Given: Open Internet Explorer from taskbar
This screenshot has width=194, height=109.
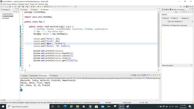Looking at the screenshot, I should 71,106.
